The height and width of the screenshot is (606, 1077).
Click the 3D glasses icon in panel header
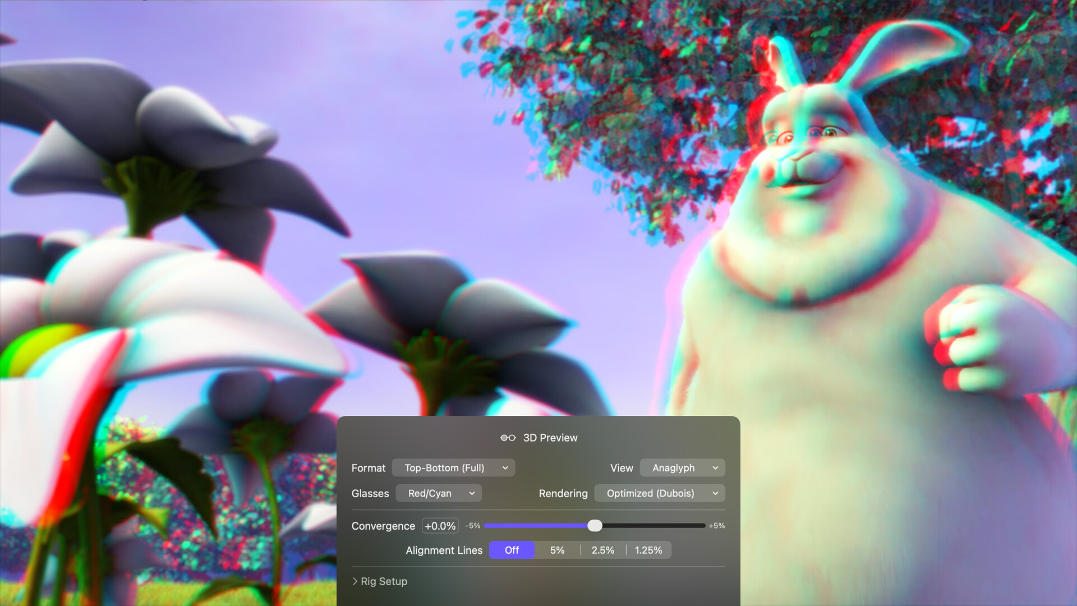508,438
